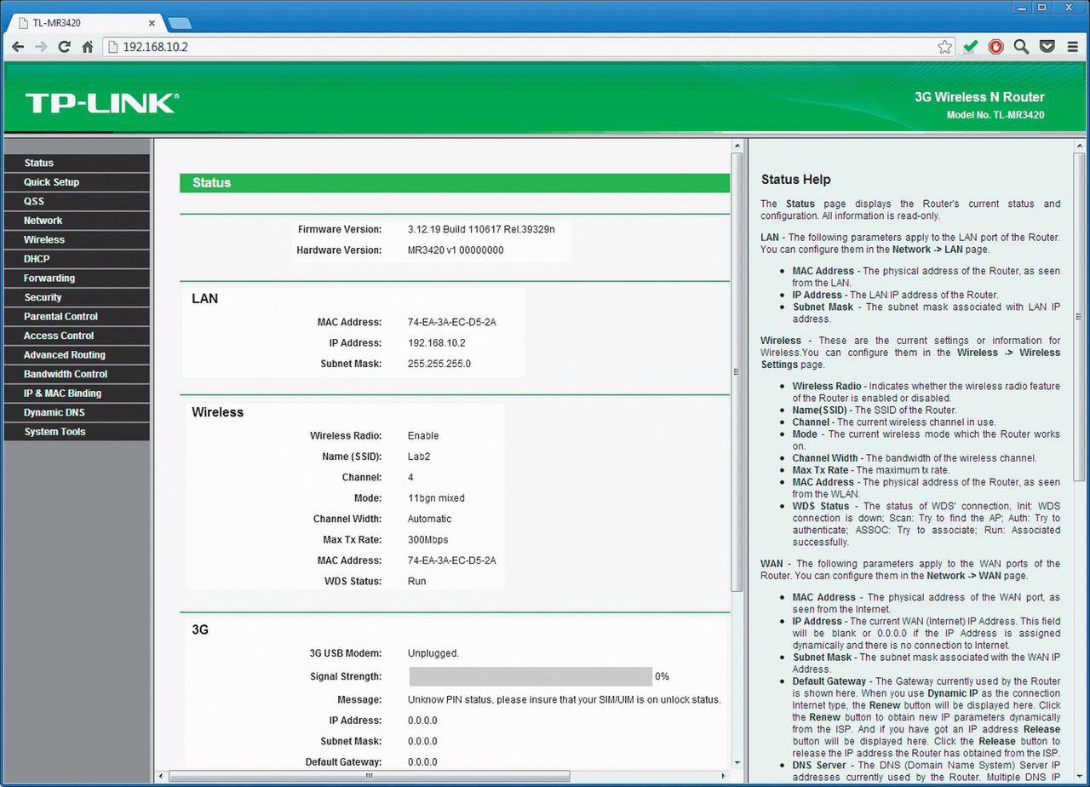This screenshot has height=787, width=1090.
Task: Open the Bandwidth Control menu item
Action: [77, 374]
